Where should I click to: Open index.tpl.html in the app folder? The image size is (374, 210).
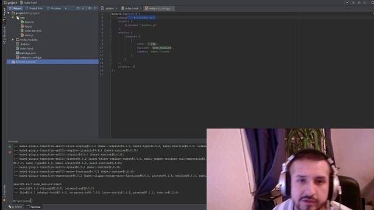coord(31,31)
